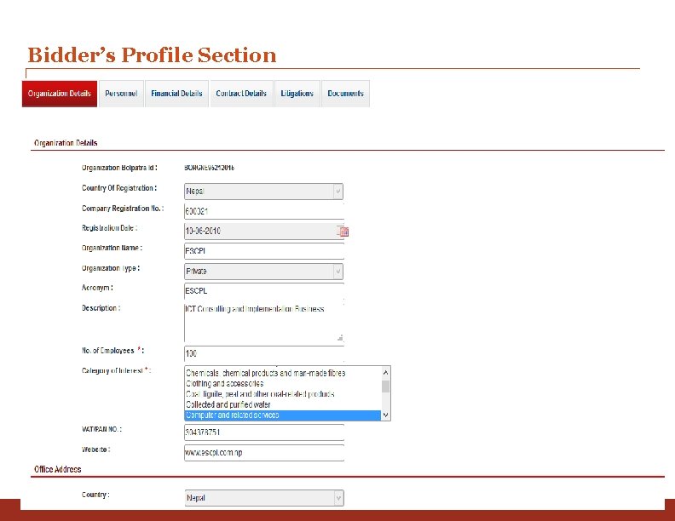Image resolution: width=675 pixels, height=521 pixels.
Task: Click the category list scroll up arrow
Action: point(386,372)
